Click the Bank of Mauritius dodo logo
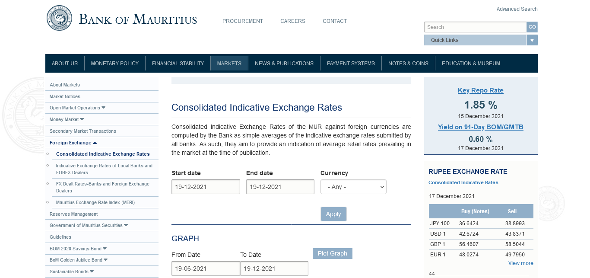The width and height of the screenshot is (590, 278). pos(60,18)
